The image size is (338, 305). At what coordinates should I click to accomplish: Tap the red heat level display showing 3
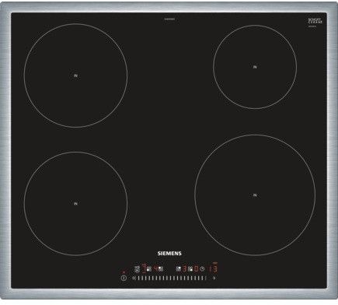pos(184,269)
